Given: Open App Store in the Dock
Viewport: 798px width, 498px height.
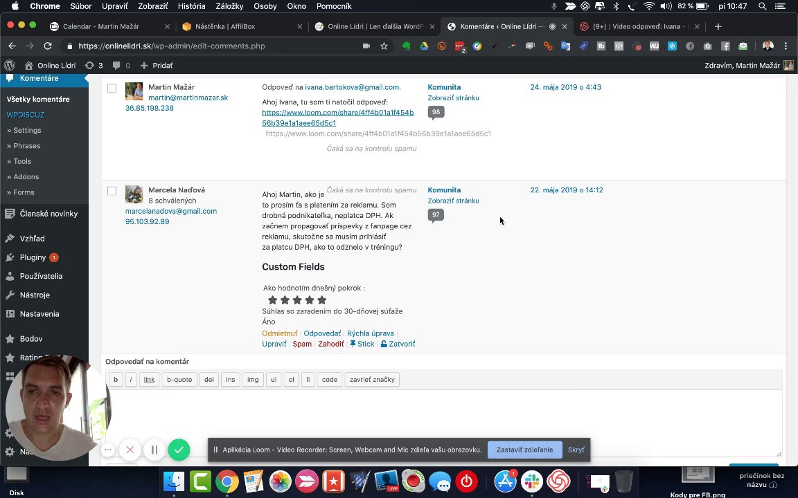Looking at the screenshot, I should (x=506, y=481).
